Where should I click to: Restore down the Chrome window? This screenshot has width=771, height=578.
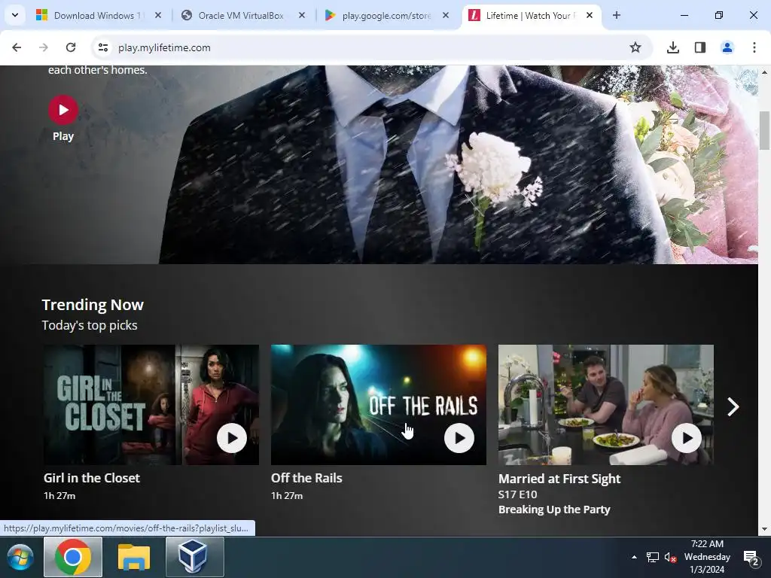718,15
